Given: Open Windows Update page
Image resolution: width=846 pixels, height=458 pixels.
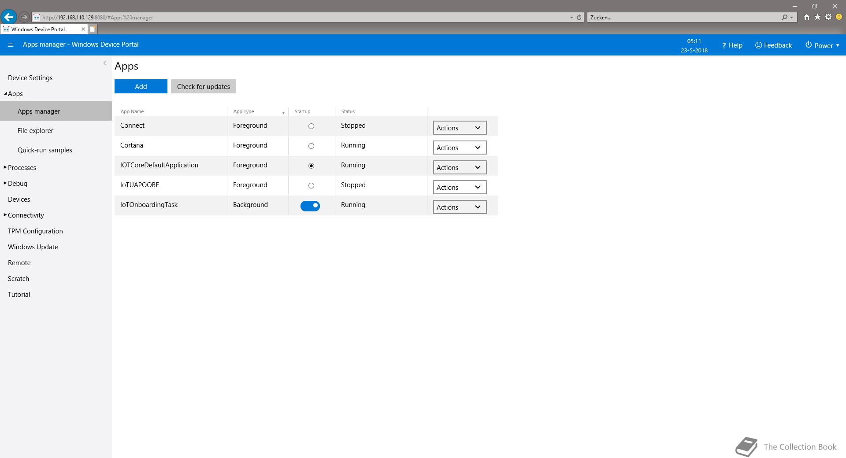Looking at the screenshot, I should [x=33, y=247].
